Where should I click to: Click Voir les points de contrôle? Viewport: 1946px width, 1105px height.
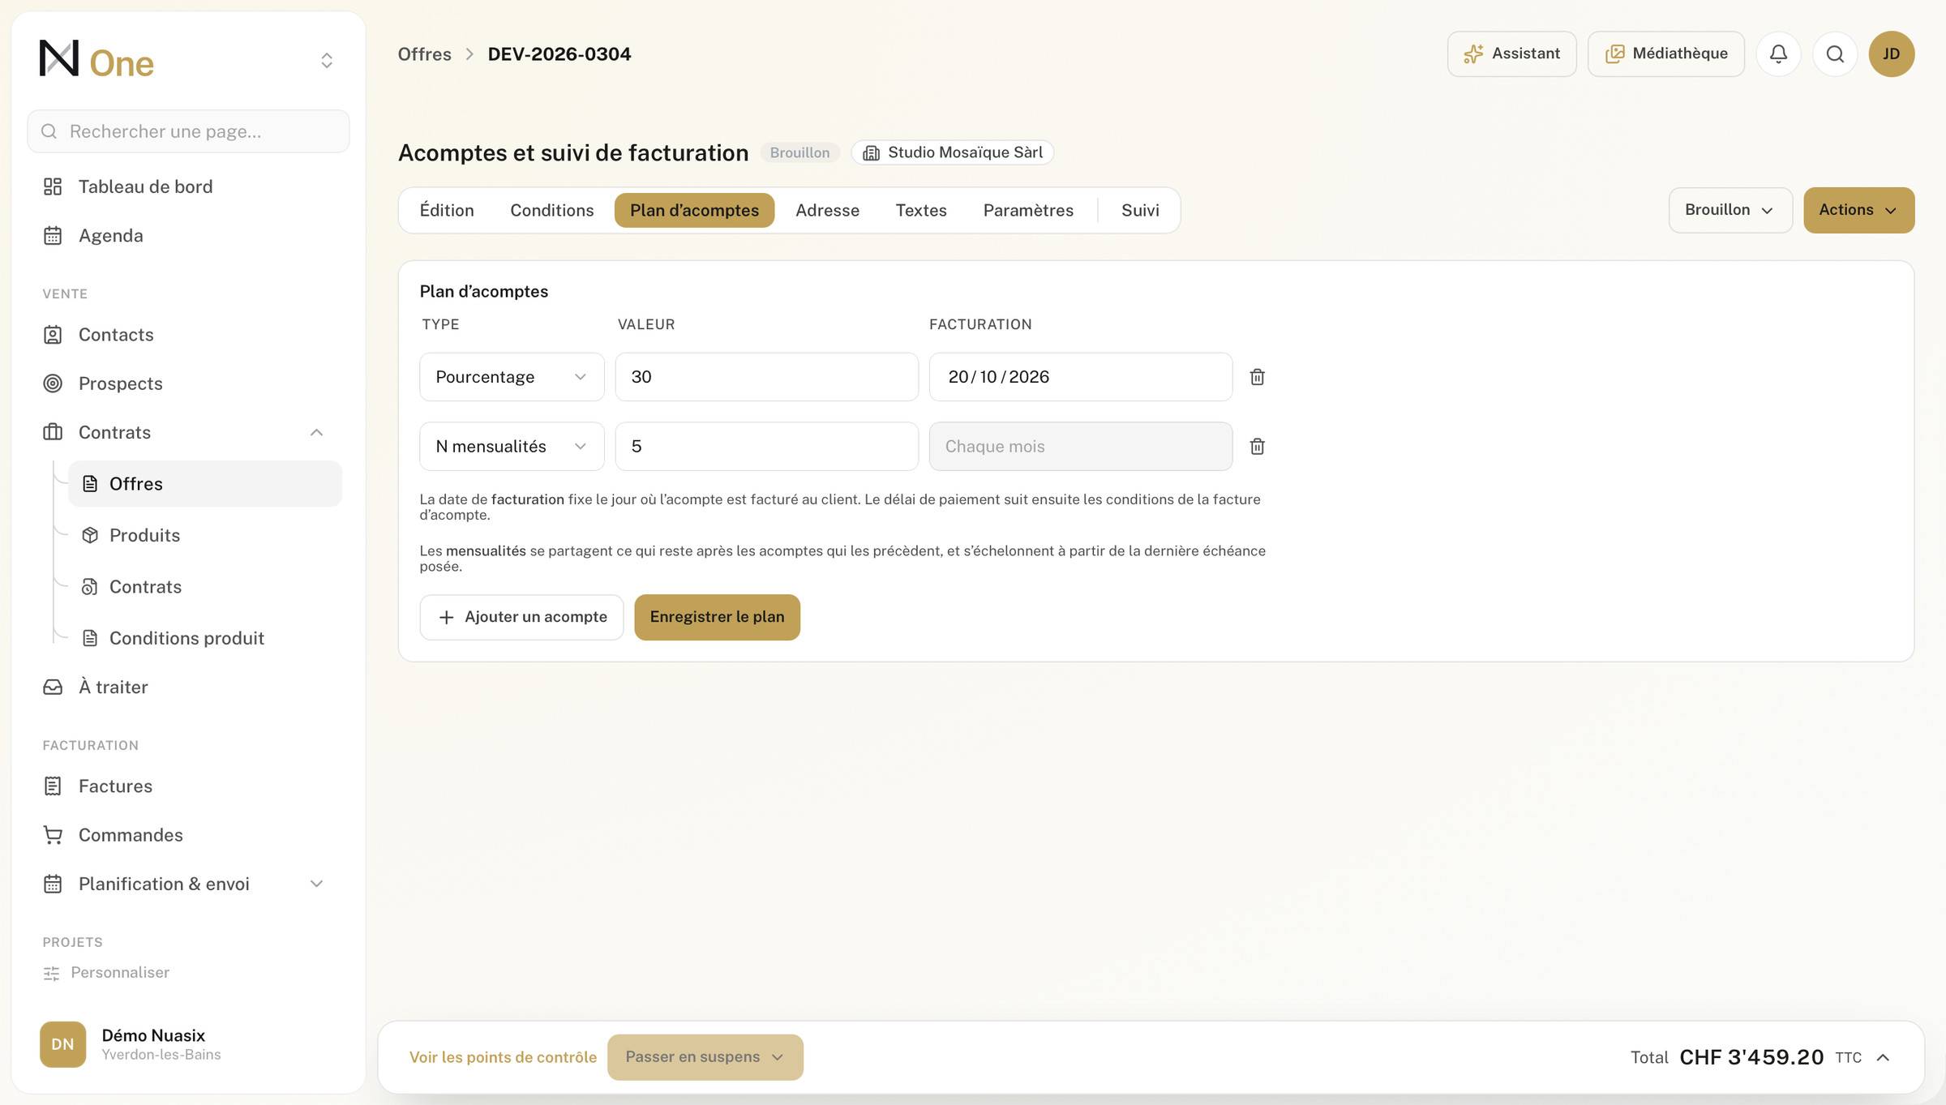(x=503, y=1057)
